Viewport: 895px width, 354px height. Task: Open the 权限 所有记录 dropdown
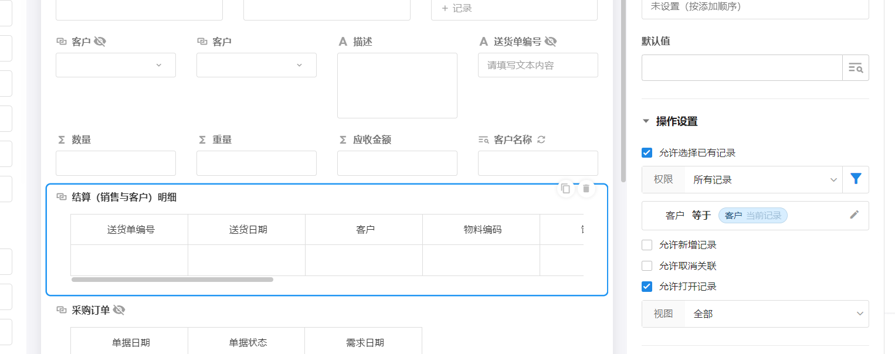[762, 180]
